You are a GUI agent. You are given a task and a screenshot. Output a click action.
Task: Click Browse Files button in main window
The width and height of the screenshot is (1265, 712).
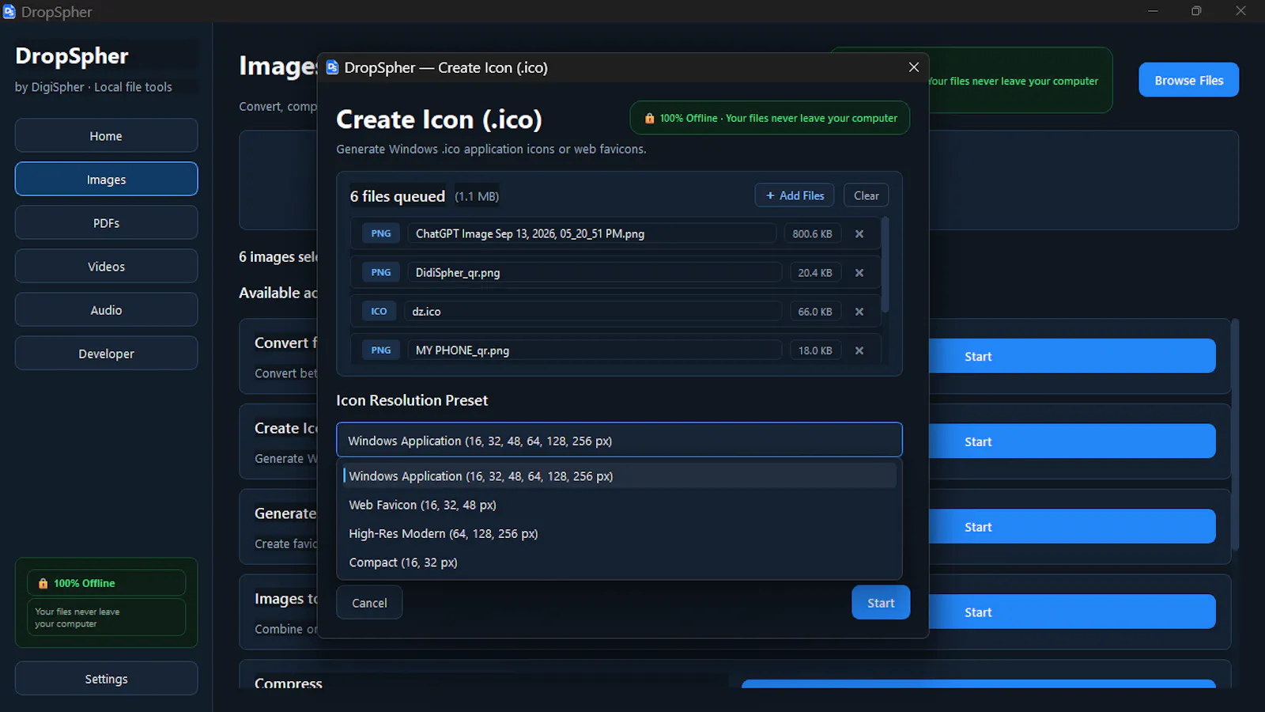coord(1188,80)
